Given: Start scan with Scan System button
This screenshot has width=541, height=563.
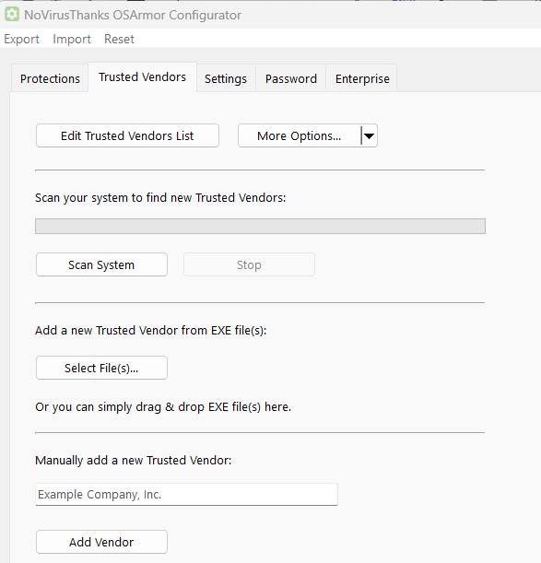Looking at the screenshot, I should pos(101,264).
